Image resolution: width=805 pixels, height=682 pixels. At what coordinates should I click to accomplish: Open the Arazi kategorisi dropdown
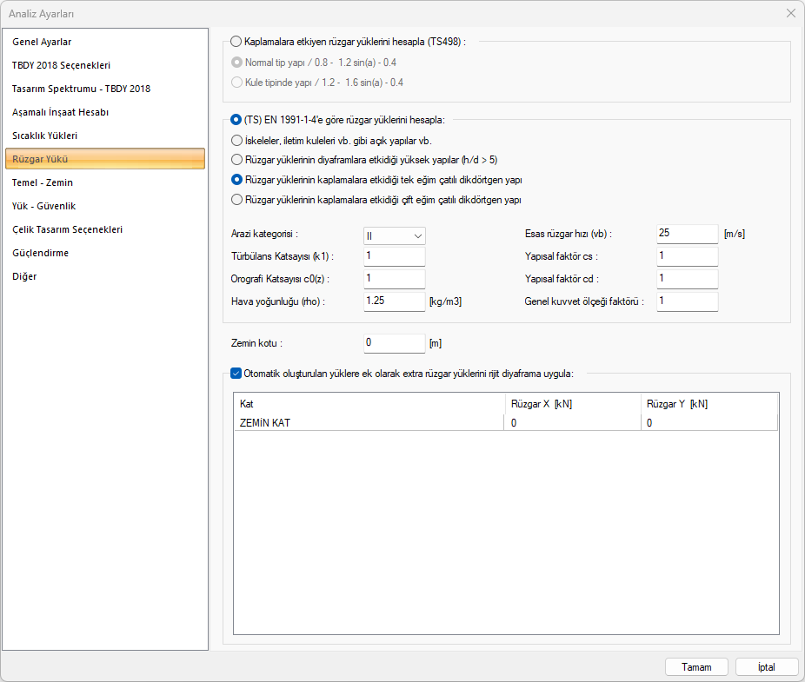395,235
